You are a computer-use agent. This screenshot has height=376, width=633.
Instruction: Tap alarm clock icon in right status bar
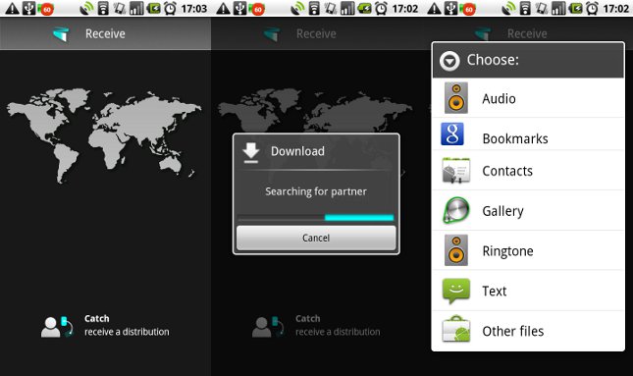click(x=592, y=9)
